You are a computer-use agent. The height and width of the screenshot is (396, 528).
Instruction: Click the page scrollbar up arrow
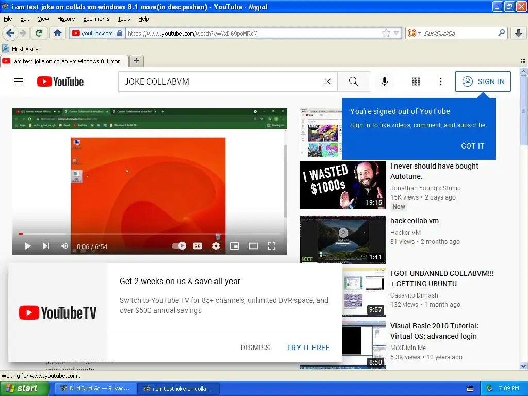click(523, 71)
